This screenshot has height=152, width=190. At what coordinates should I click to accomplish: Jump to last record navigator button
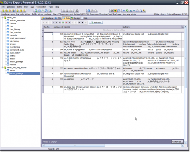[x=60, y=23]
